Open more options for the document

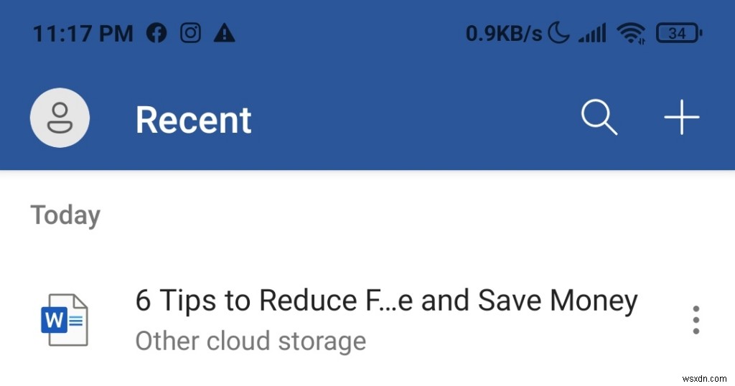(x=696, y=319)
